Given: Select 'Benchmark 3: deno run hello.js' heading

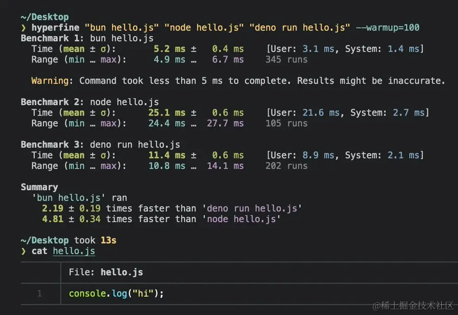Looking at the screenshot, I should click(100, 145).
